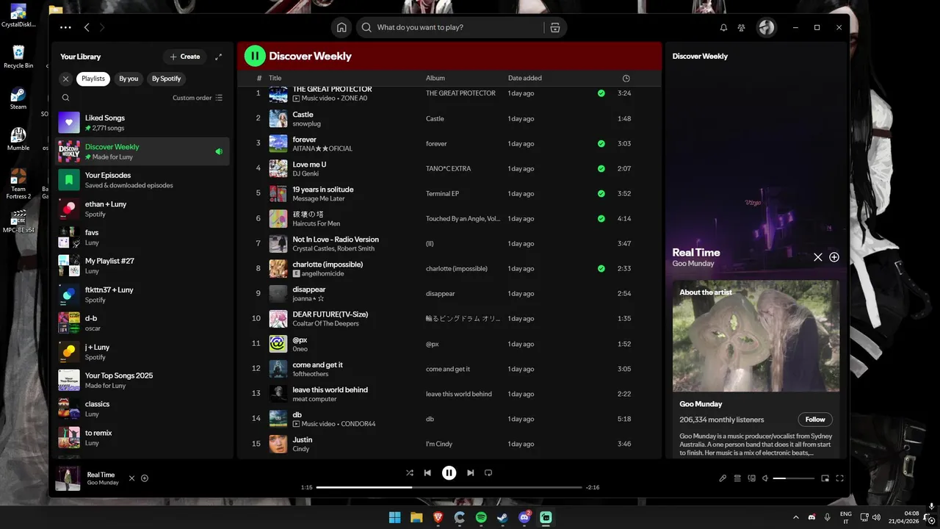Hide Real Time via X in player bar
The width and height of the screenshot is (940, 529).
[132, 478]
